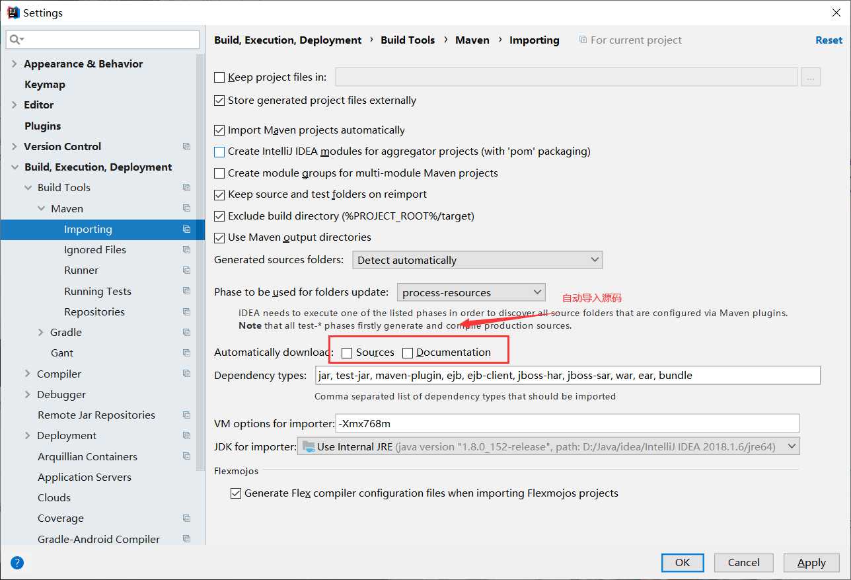Expand the Editor section
This screenshot has width=851, height=580.
pyautogui.click(x=14, y=104)
